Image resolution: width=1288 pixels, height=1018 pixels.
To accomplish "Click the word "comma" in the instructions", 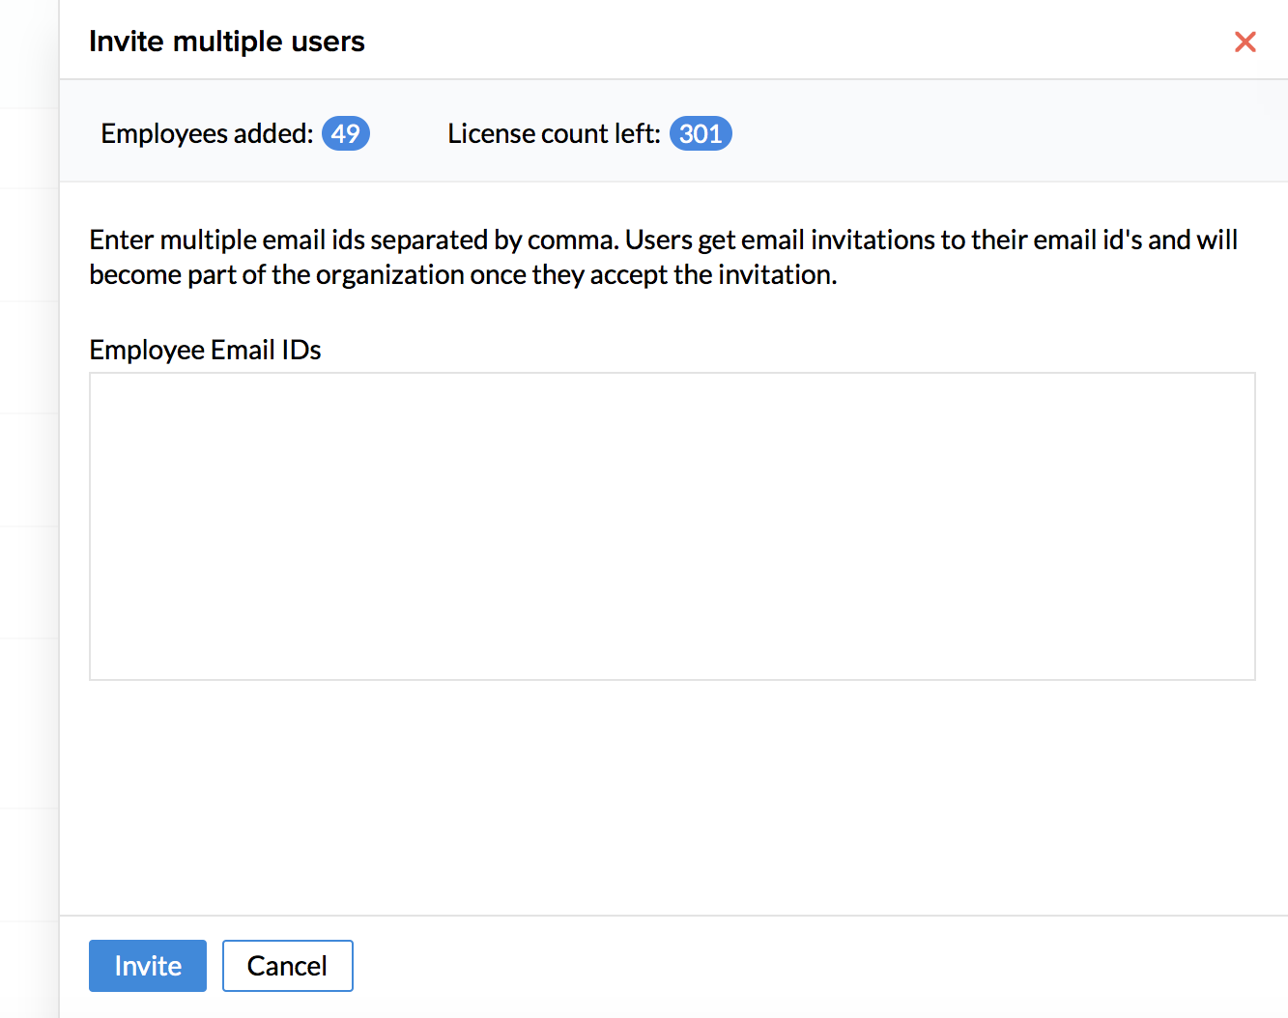I will pyautogui.click(x=572, y=240).
